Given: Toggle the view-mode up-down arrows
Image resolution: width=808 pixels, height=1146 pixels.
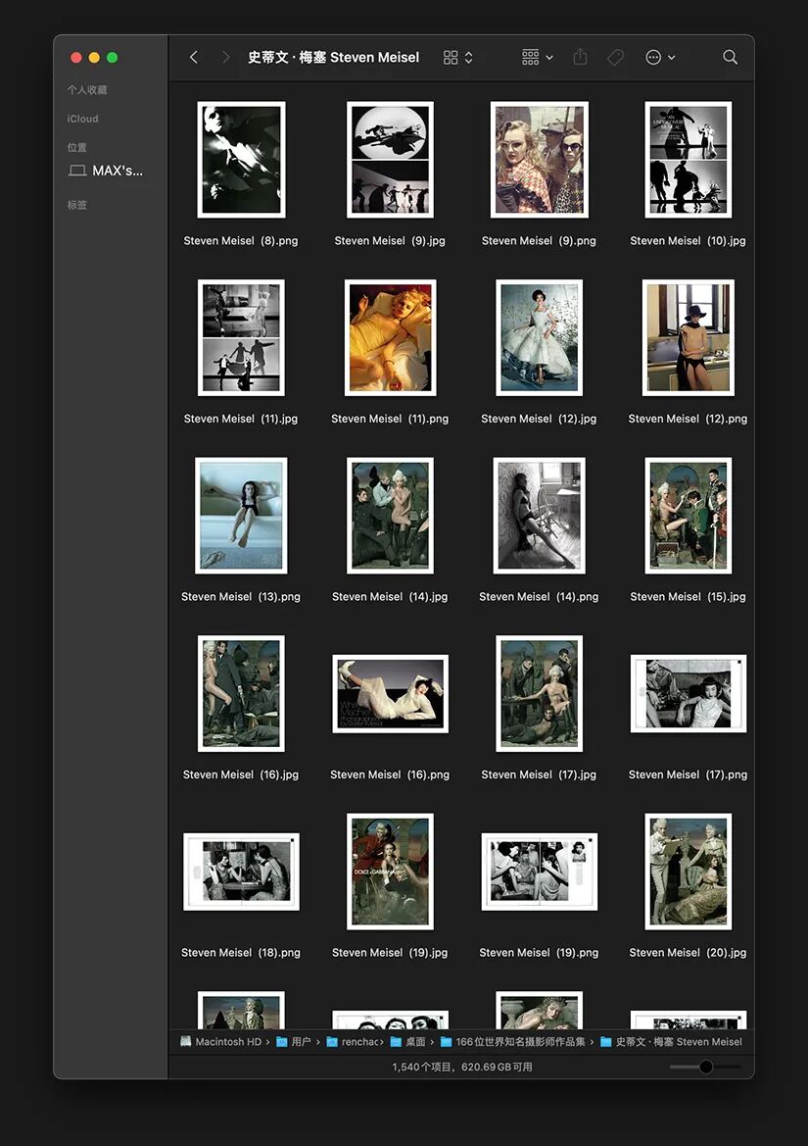Looking at the screenshot, I should [x=468, y=57].
